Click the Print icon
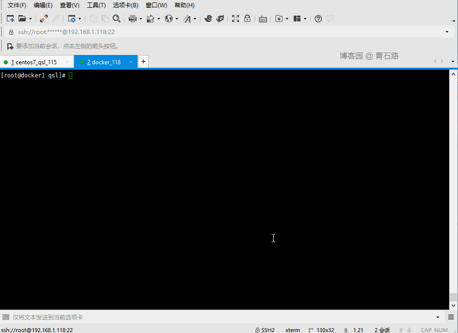Image resolution: width=458 pixels, height=333 pixels. [x=133, y=18]
